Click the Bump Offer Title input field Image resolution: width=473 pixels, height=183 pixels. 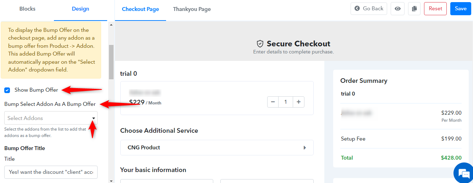pos(51,172)
